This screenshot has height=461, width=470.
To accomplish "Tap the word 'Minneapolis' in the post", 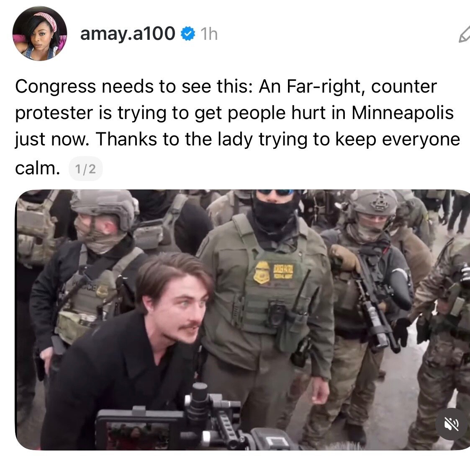I will click(x=402, y=113).
